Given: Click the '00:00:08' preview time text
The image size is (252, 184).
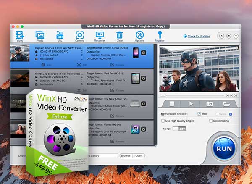Looking at the screenshot, I should click(231, 95).
